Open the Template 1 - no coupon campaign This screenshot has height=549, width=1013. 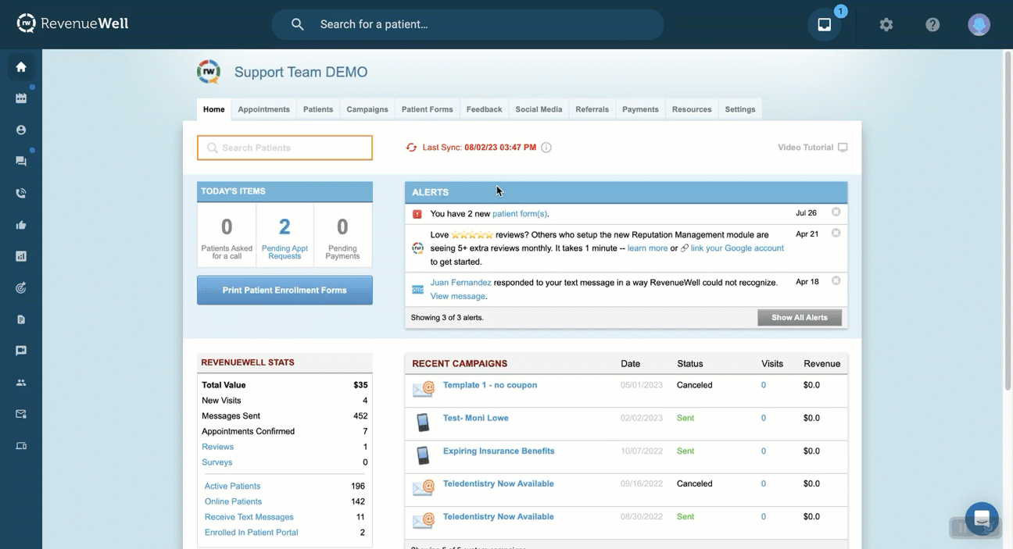click(x=490, y=385)
